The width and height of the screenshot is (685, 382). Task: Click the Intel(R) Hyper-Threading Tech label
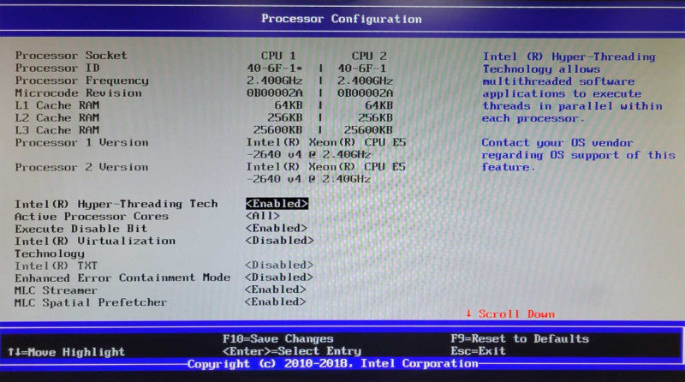click(116, 204)
